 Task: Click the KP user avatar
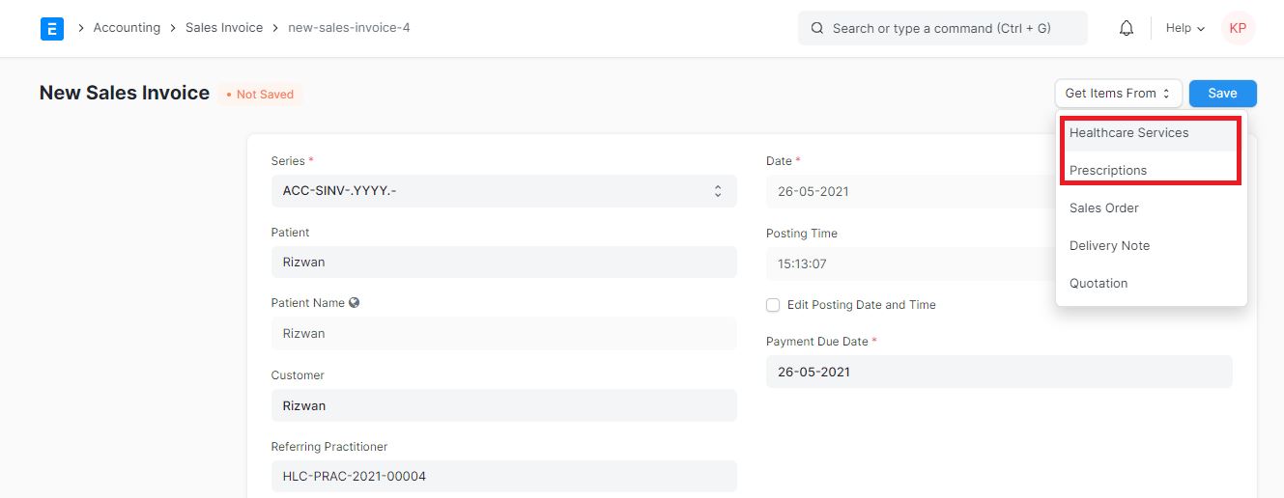1238,28
